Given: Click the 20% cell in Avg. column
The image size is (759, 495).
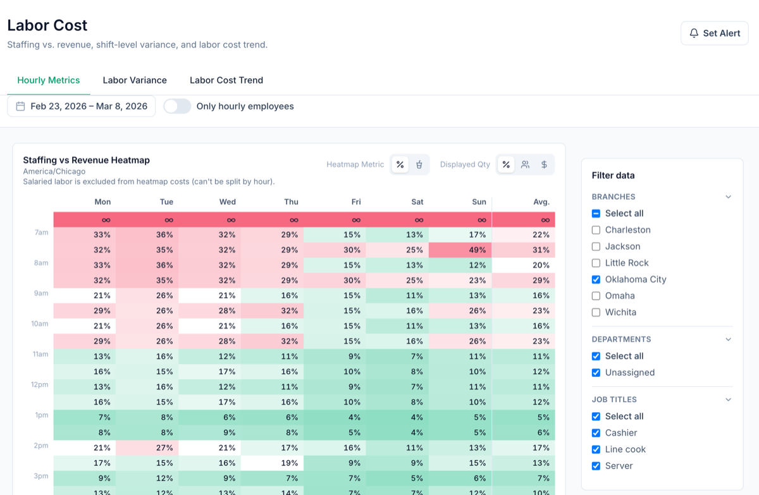Looking at the screenshot, I should click(524, 265).
